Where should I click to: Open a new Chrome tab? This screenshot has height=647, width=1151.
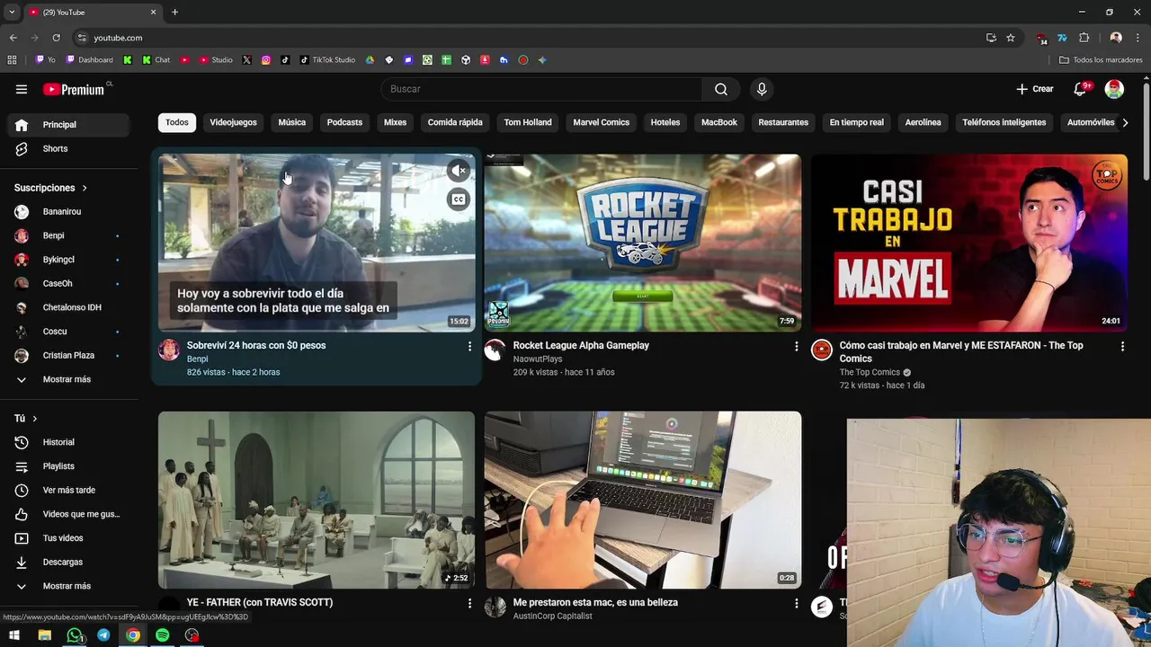174,12
